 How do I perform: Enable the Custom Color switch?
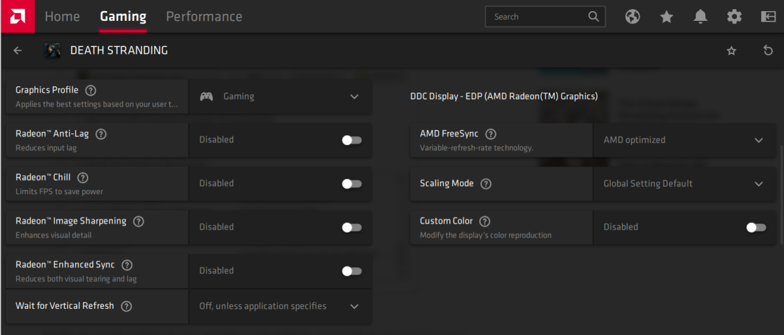(756, 227)
